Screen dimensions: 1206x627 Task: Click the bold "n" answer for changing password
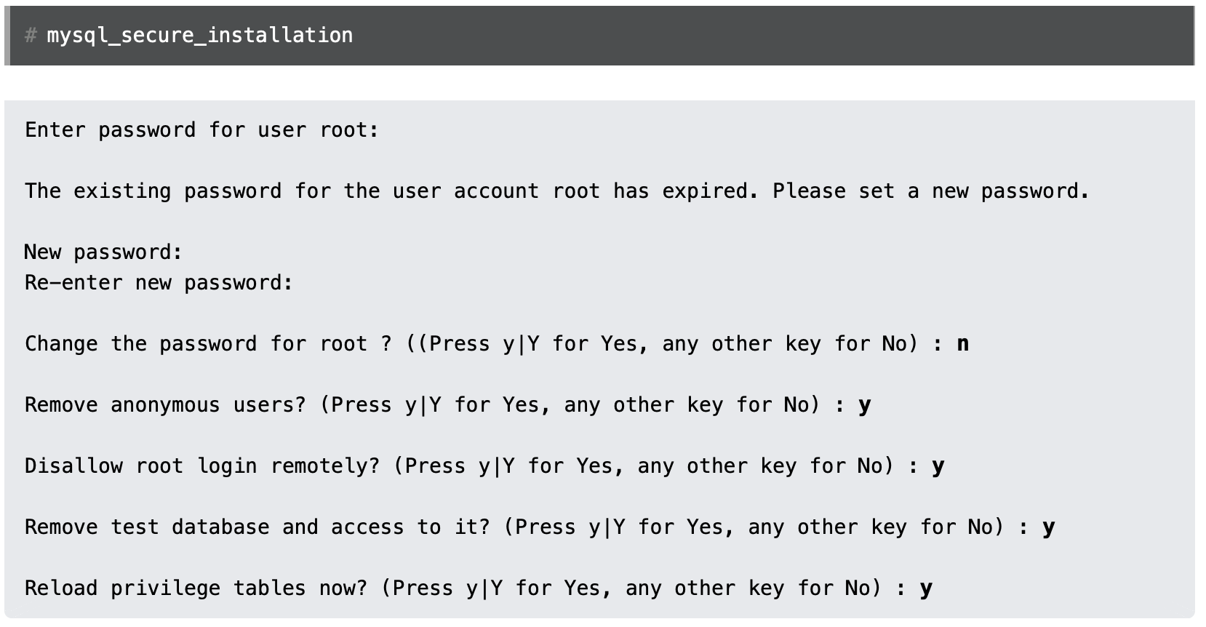point(962,344)
